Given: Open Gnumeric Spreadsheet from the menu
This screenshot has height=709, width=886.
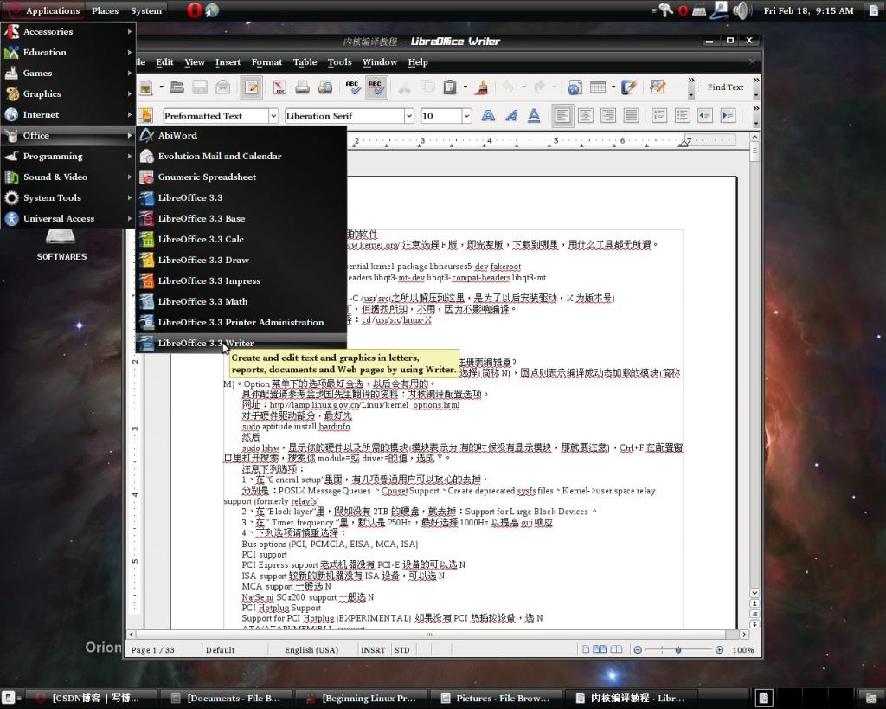Looking at the screenshot, I should tap(208, 177).
